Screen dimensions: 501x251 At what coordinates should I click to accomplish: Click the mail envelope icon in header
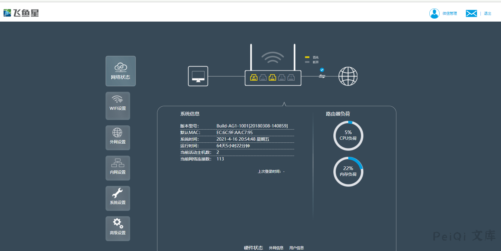pyautogui.click(x=471, y=13)
